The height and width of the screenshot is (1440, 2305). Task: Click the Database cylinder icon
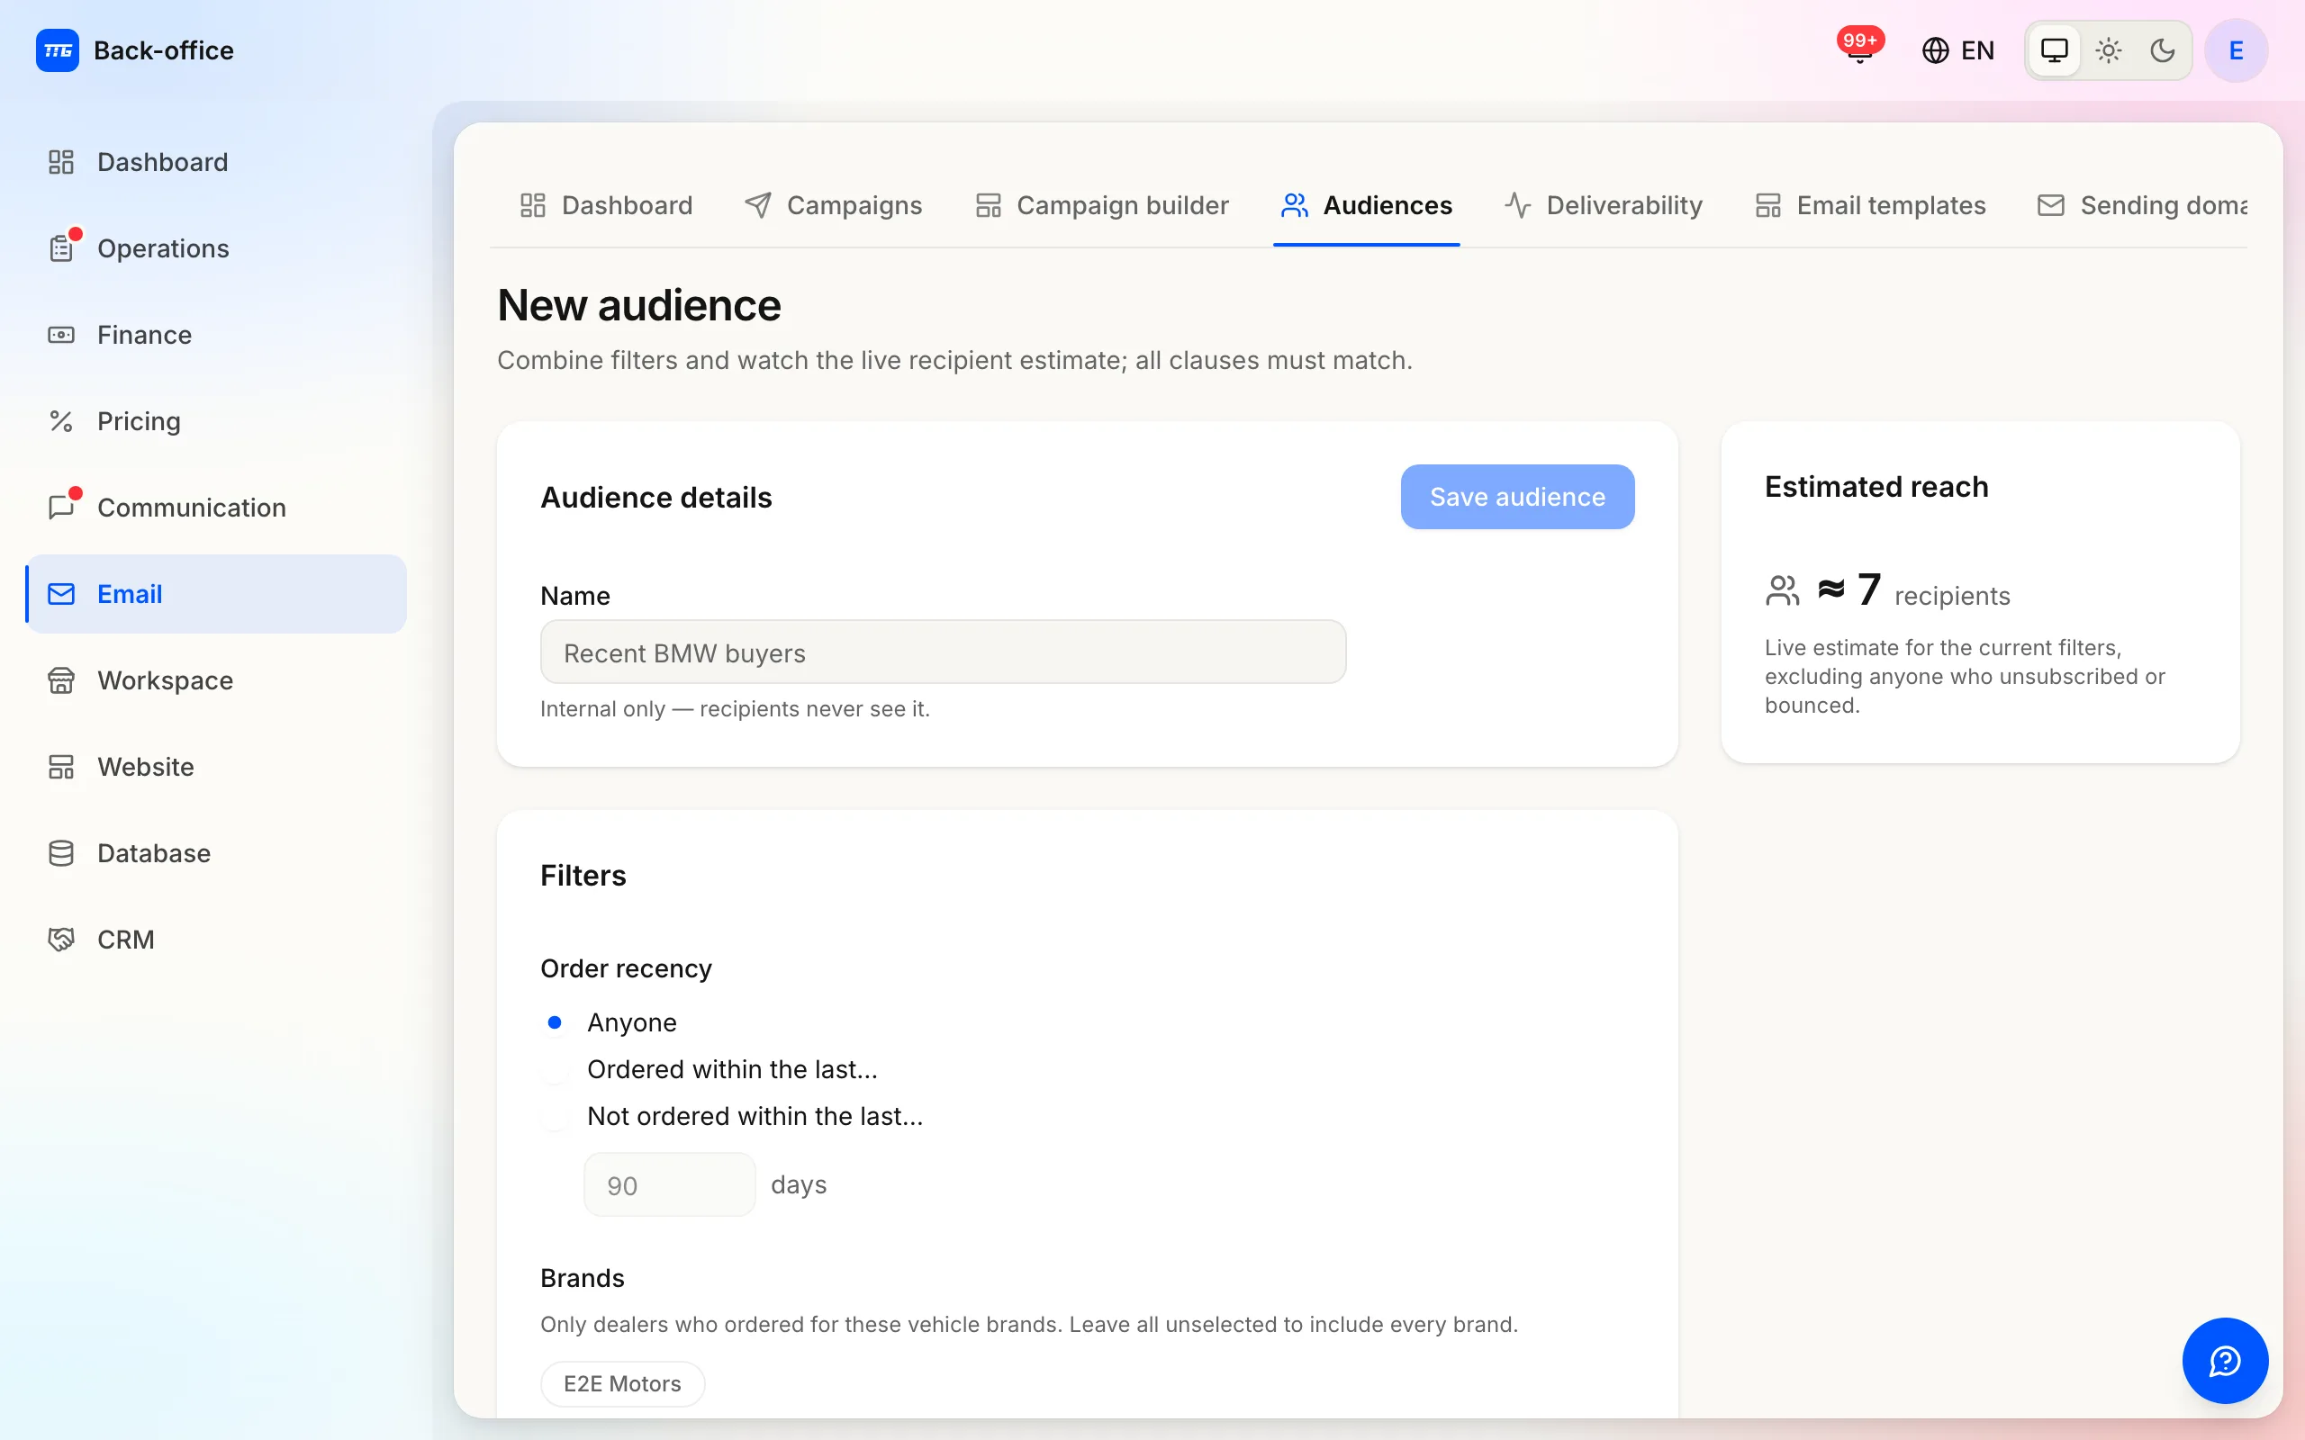(62, 853)
